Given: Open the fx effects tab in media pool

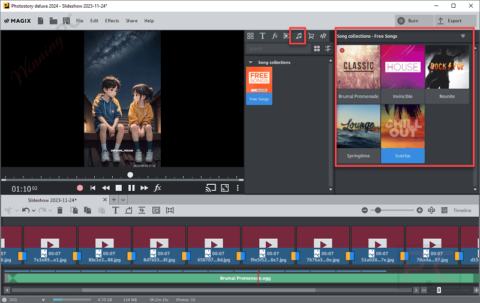Looking at the screenshot, I should tap(275, 36).
